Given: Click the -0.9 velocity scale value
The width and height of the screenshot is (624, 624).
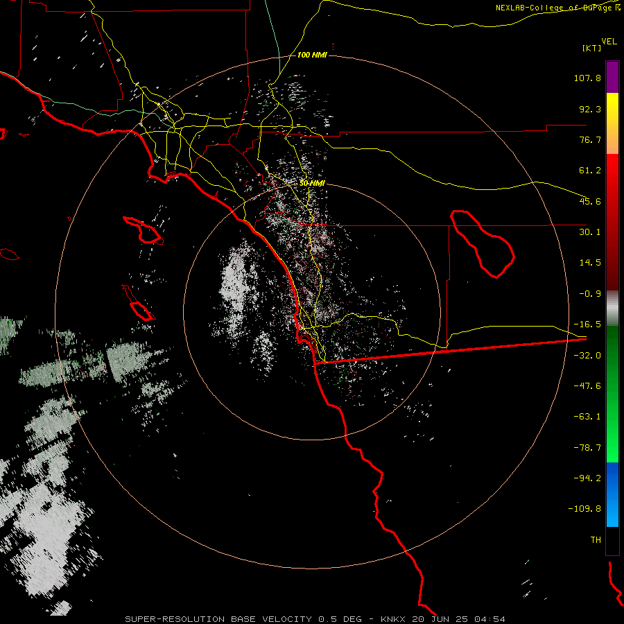Looking at the screenshot, I should point(590,294).
